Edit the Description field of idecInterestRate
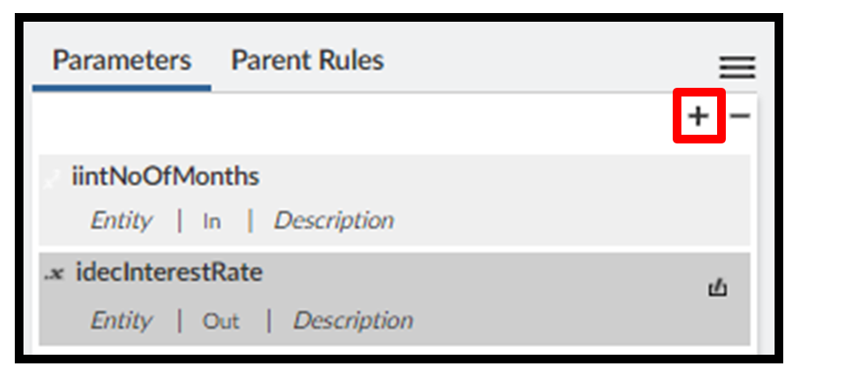 [x=352, y=321]
